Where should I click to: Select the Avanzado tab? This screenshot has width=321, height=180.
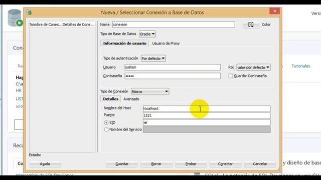click(x=131, y=99)
